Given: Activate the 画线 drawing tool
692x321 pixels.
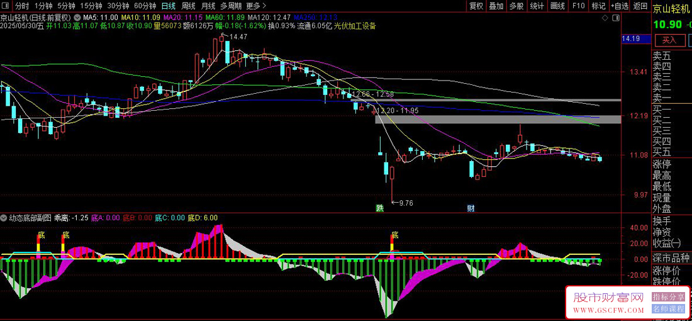Looking at the screenshot, I should click(x=558, y=6).
